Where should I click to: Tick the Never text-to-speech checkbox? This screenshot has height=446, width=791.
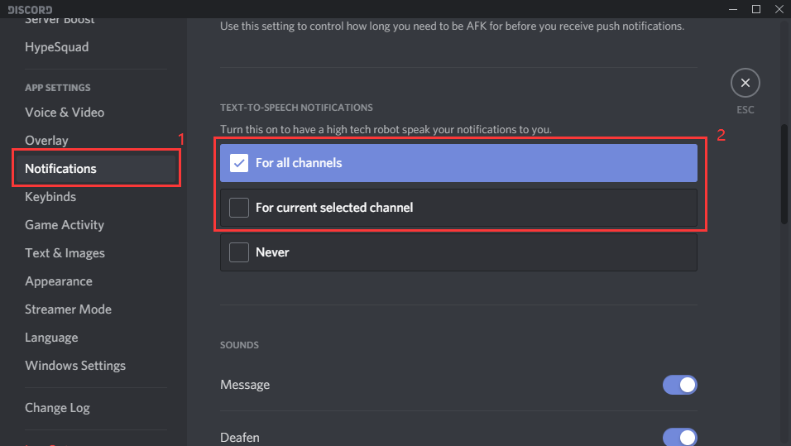point(239,252)
